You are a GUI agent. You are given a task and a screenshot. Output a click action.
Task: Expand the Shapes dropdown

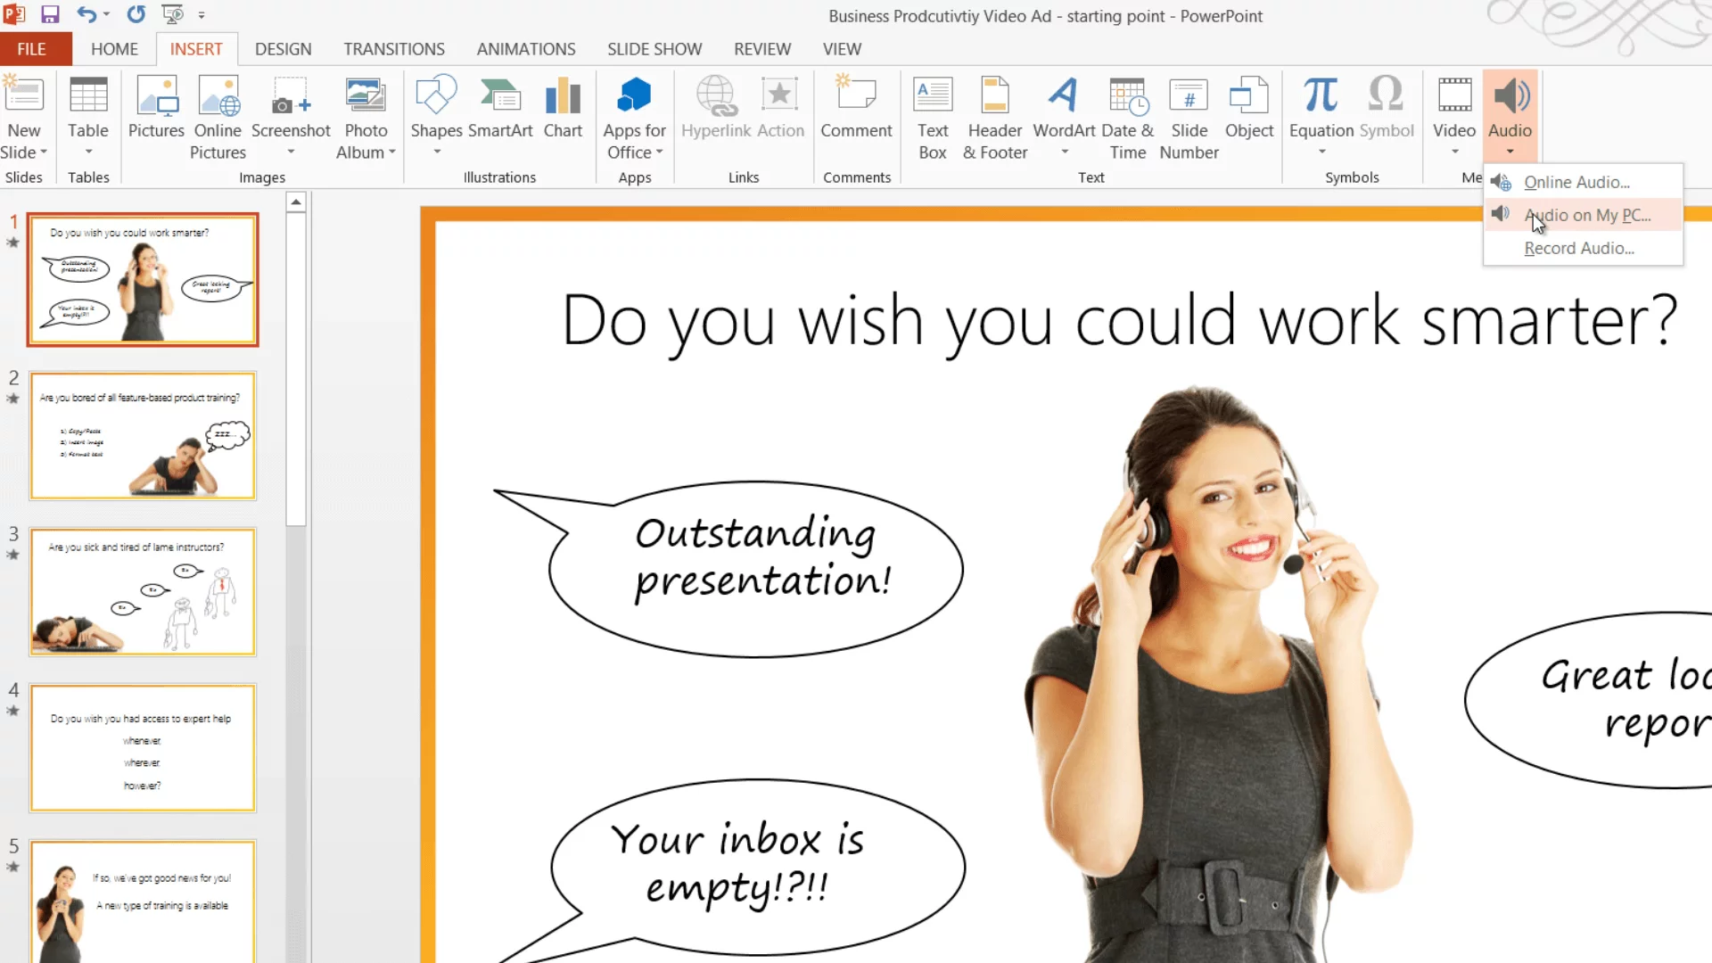coord(436,152)
